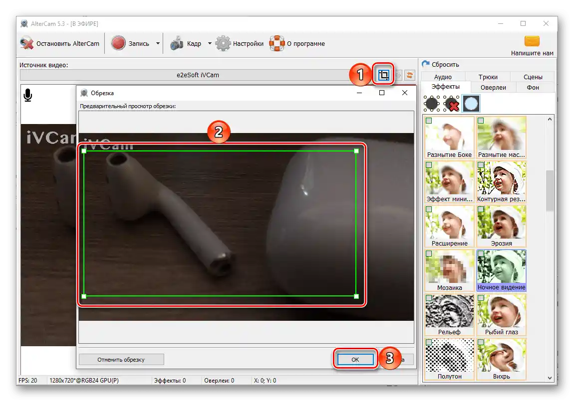Click the bottom-right green crop handle
Image resolution: width=574 pixels, height=402 pixels.
(356, 296)
